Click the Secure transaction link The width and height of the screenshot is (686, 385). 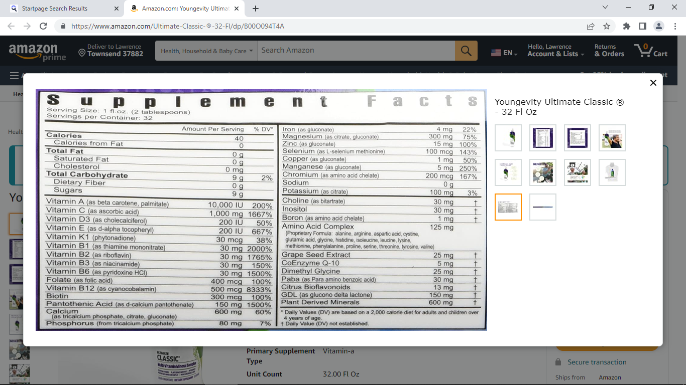click(597, 362)
